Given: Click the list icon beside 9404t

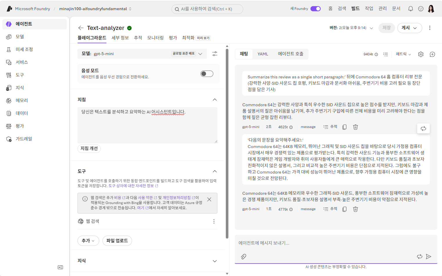Looking at the screenshot, I should [385, 54].
